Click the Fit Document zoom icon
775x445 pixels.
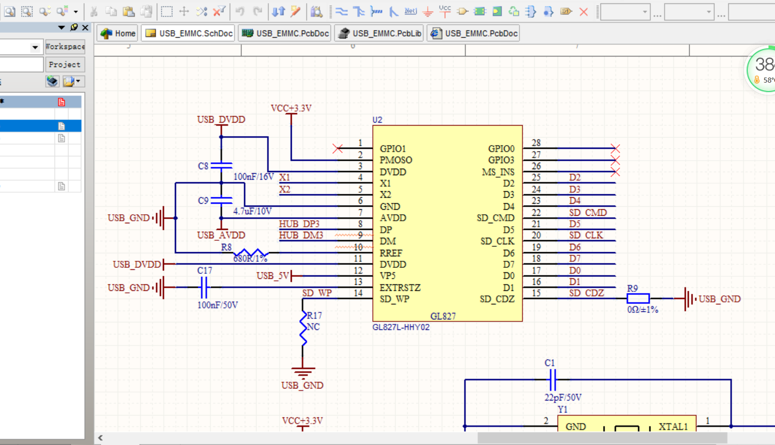[x=10, y=11]
